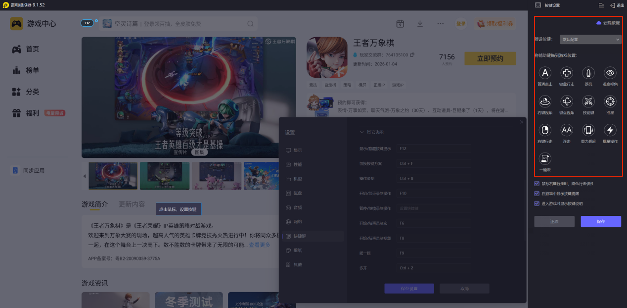Toggle 在游戏中显示按键提醒 checkbox
This screenshot has width=627, height=308.
point(537,194)
